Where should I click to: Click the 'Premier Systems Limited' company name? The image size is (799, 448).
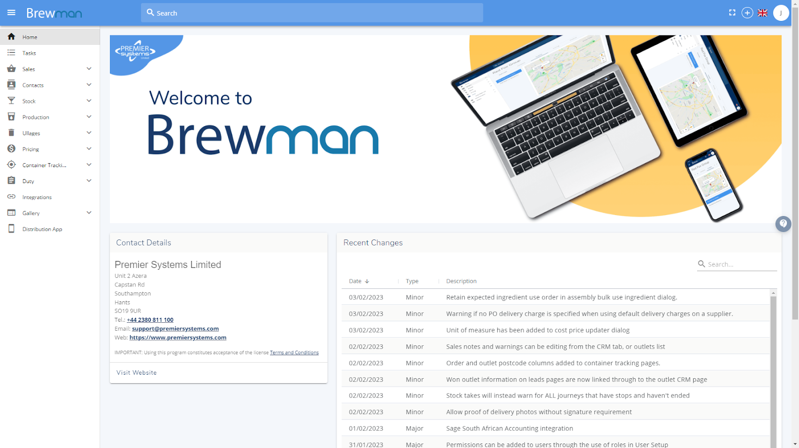(168, 265)
